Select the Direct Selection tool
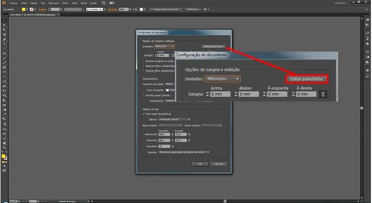This screenshot has height=203, width=372. 4,25
